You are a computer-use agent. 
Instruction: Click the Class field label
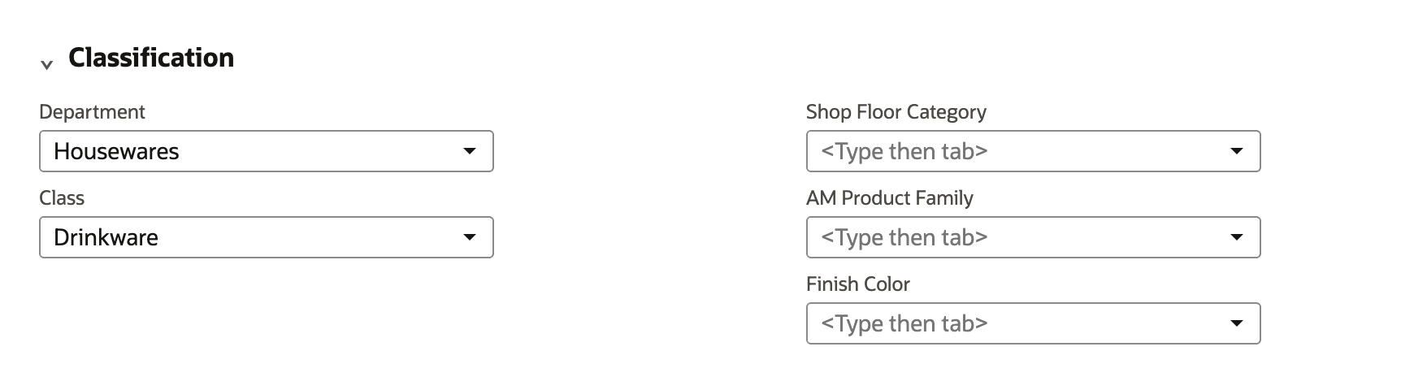62,198
